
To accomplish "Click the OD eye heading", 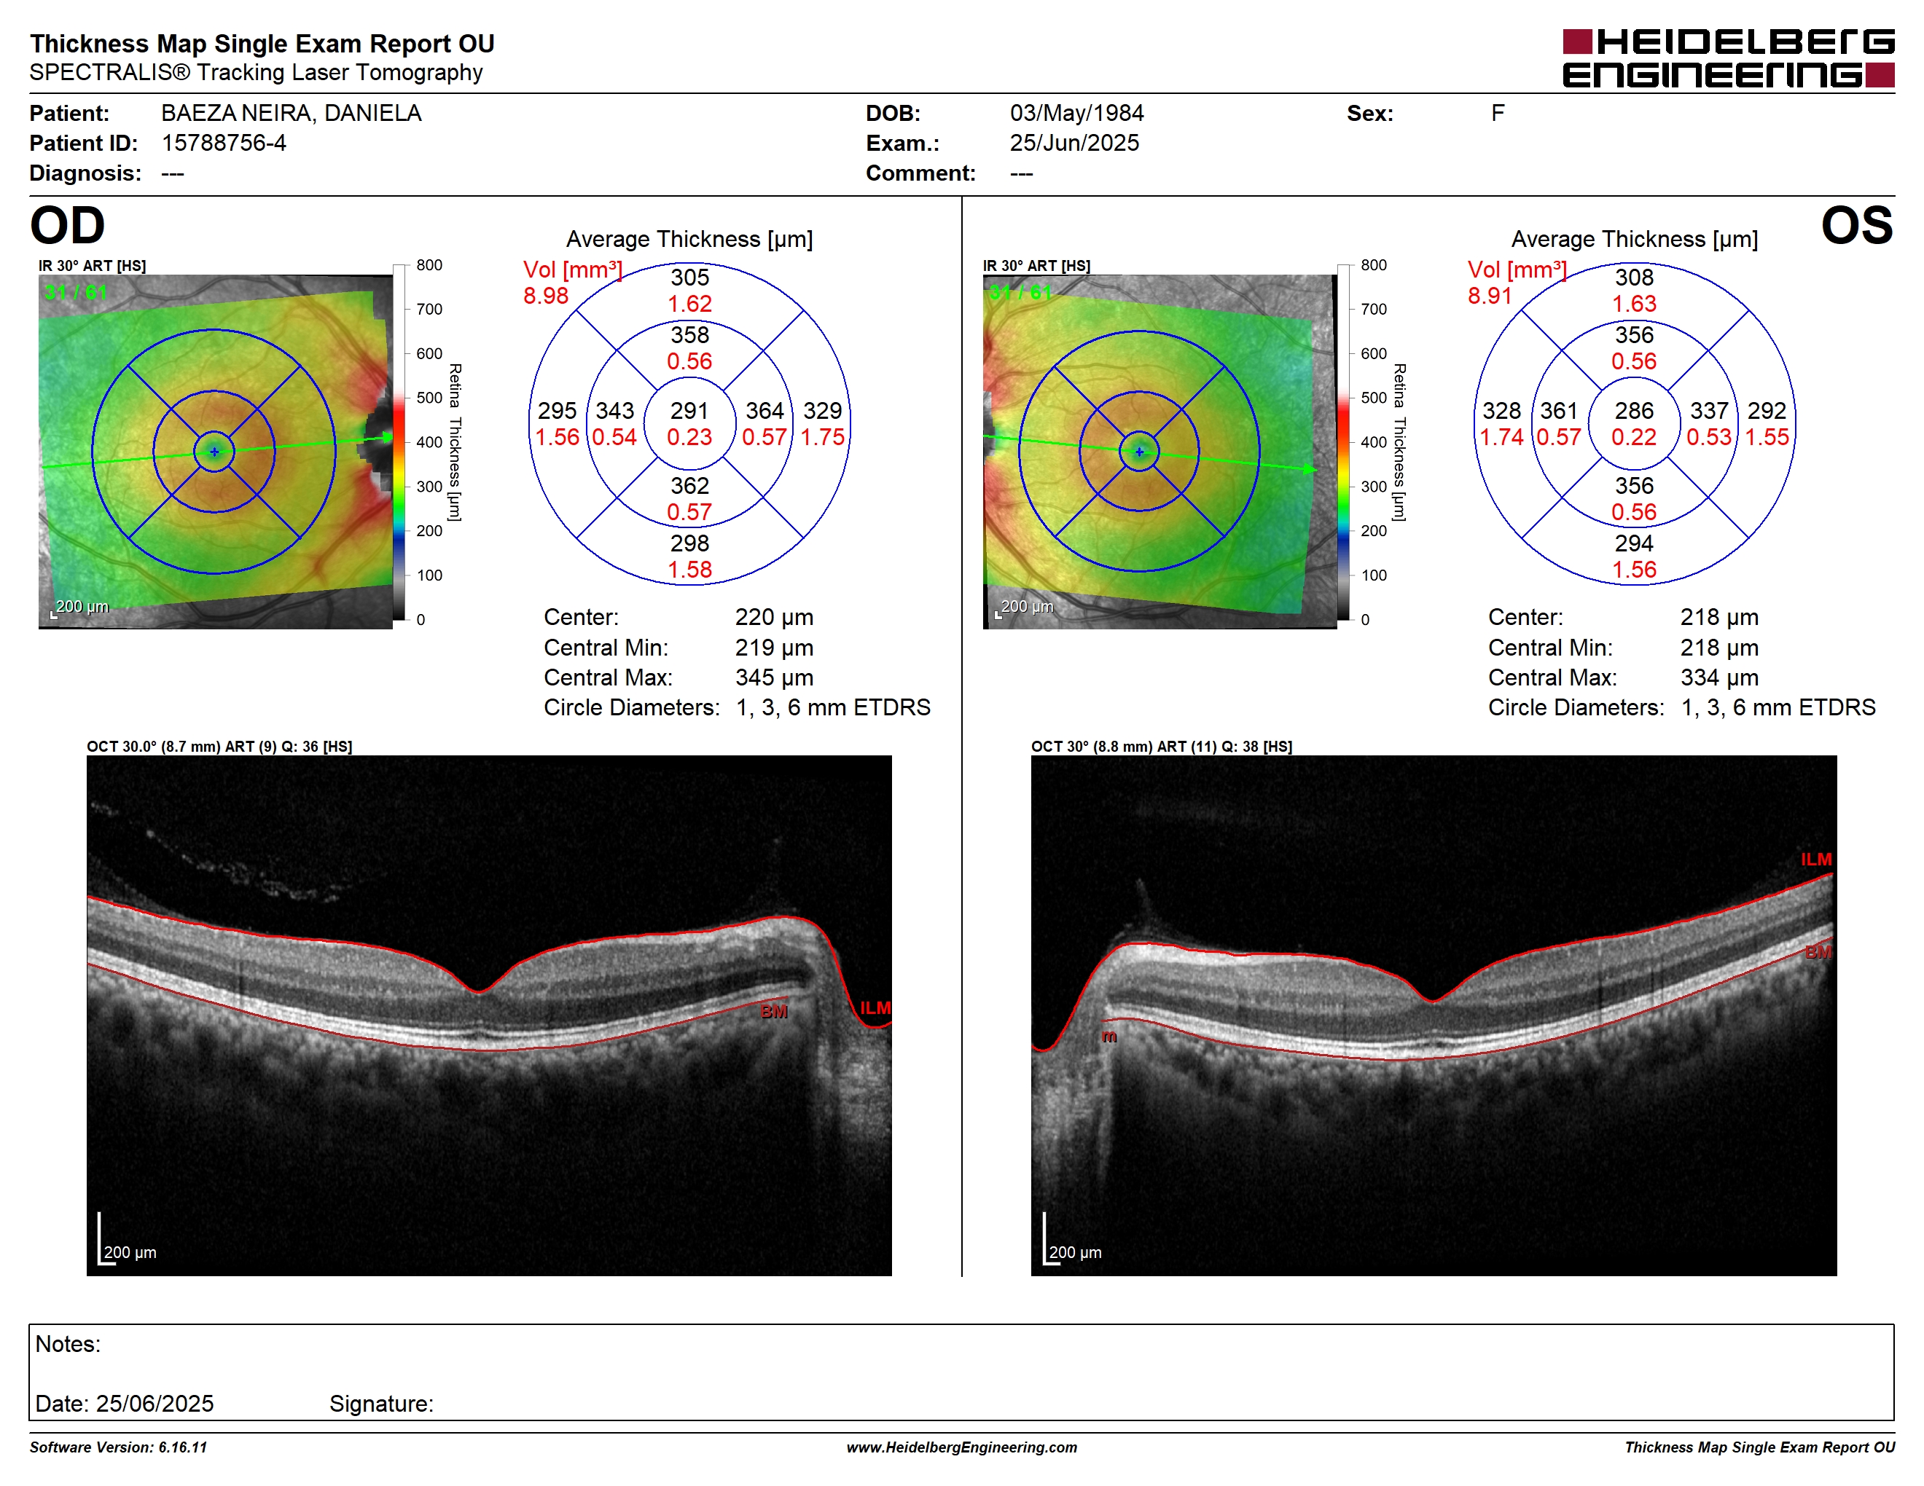I will pos(68,225).
